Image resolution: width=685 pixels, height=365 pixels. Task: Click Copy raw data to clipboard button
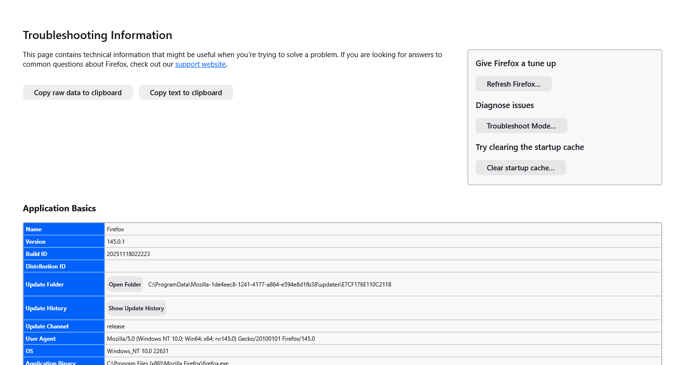(78, 93)
